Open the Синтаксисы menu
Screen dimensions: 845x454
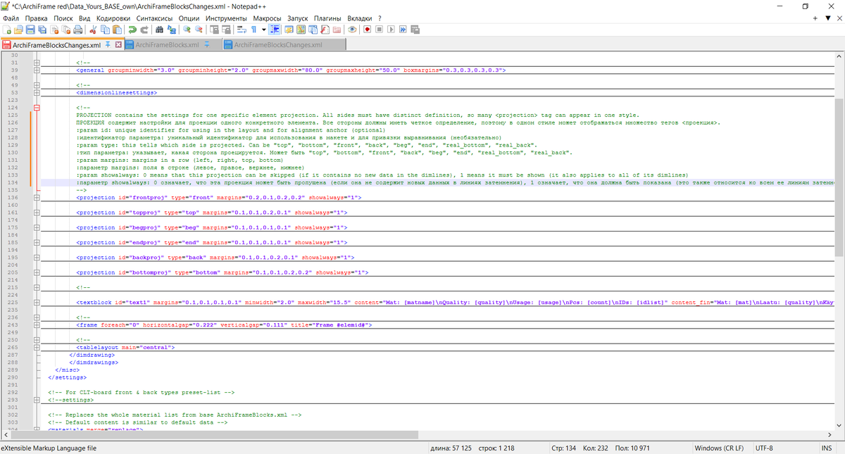click(x=155, y=18)
